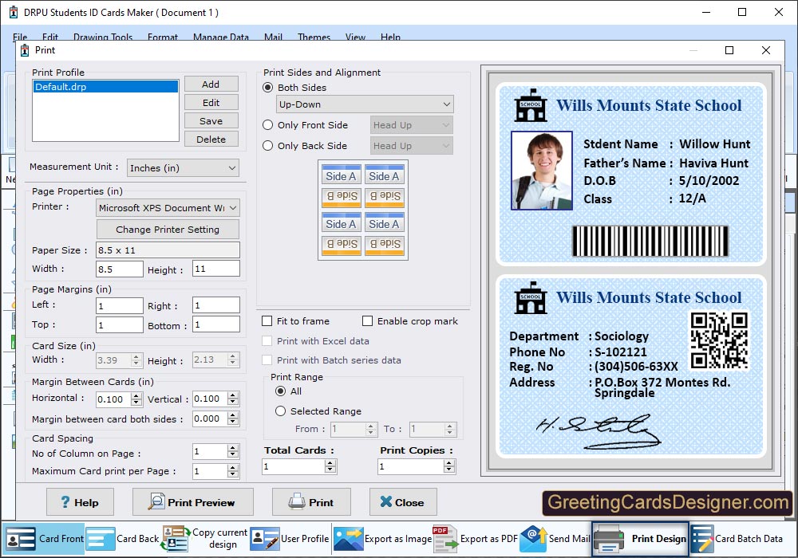Click Delete print profile button
Image resolution: width=798 pixels, height=558 pixels.
(x=211, y=139)
